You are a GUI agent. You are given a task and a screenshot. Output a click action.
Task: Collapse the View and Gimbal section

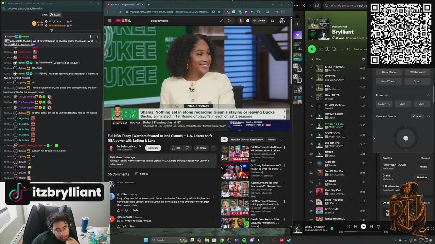point(429,116)
